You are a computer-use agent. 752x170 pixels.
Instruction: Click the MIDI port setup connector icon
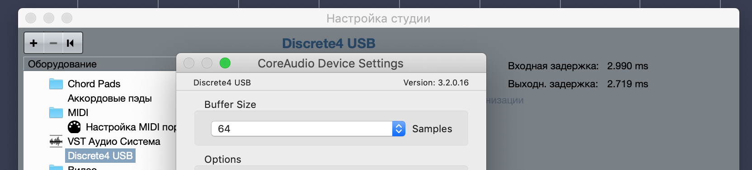coord(74,127)
